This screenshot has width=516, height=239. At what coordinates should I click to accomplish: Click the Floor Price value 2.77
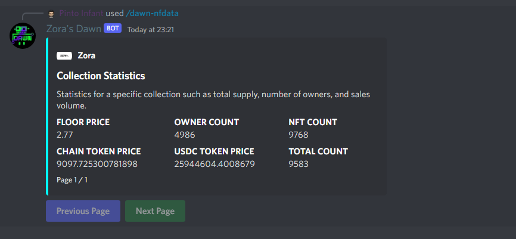(x=65, y=135)
